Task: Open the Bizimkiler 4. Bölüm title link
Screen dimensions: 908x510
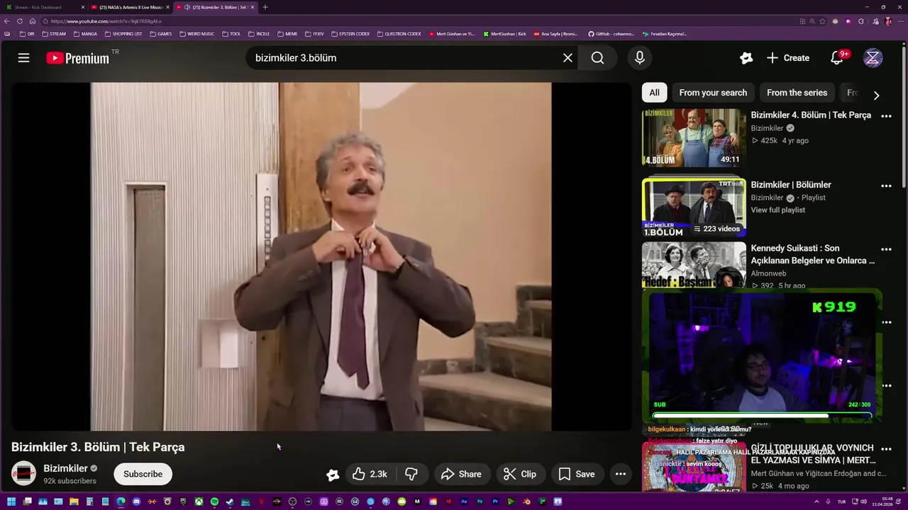Action: 811,115
